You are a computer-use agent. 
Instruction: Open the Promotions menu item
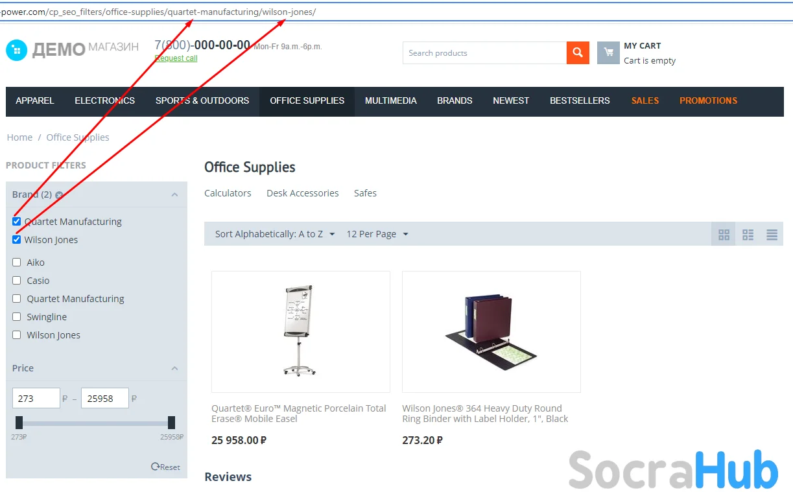click(708, 101)
